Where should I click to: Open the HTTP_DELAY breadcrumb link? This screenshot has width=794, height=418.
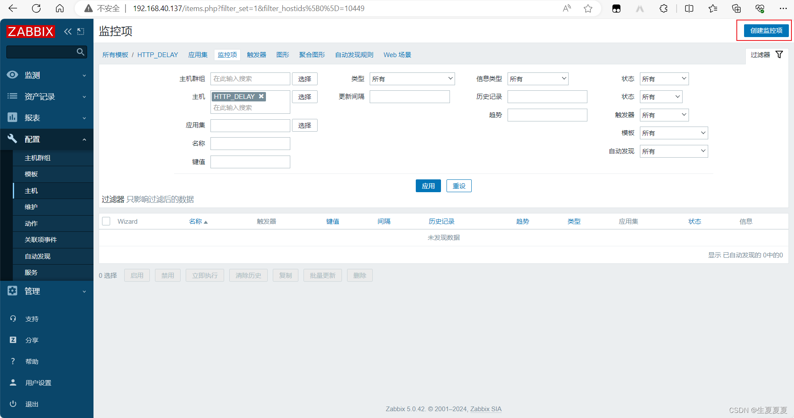(x=158, y=55)
